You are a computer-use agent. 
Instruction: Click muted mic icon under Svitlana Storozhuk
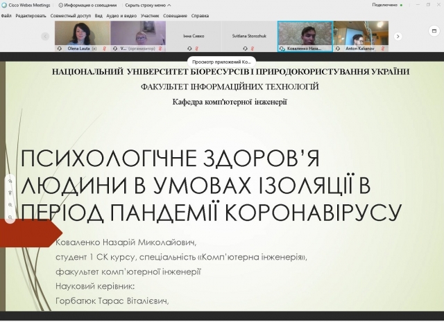point(253,48)
